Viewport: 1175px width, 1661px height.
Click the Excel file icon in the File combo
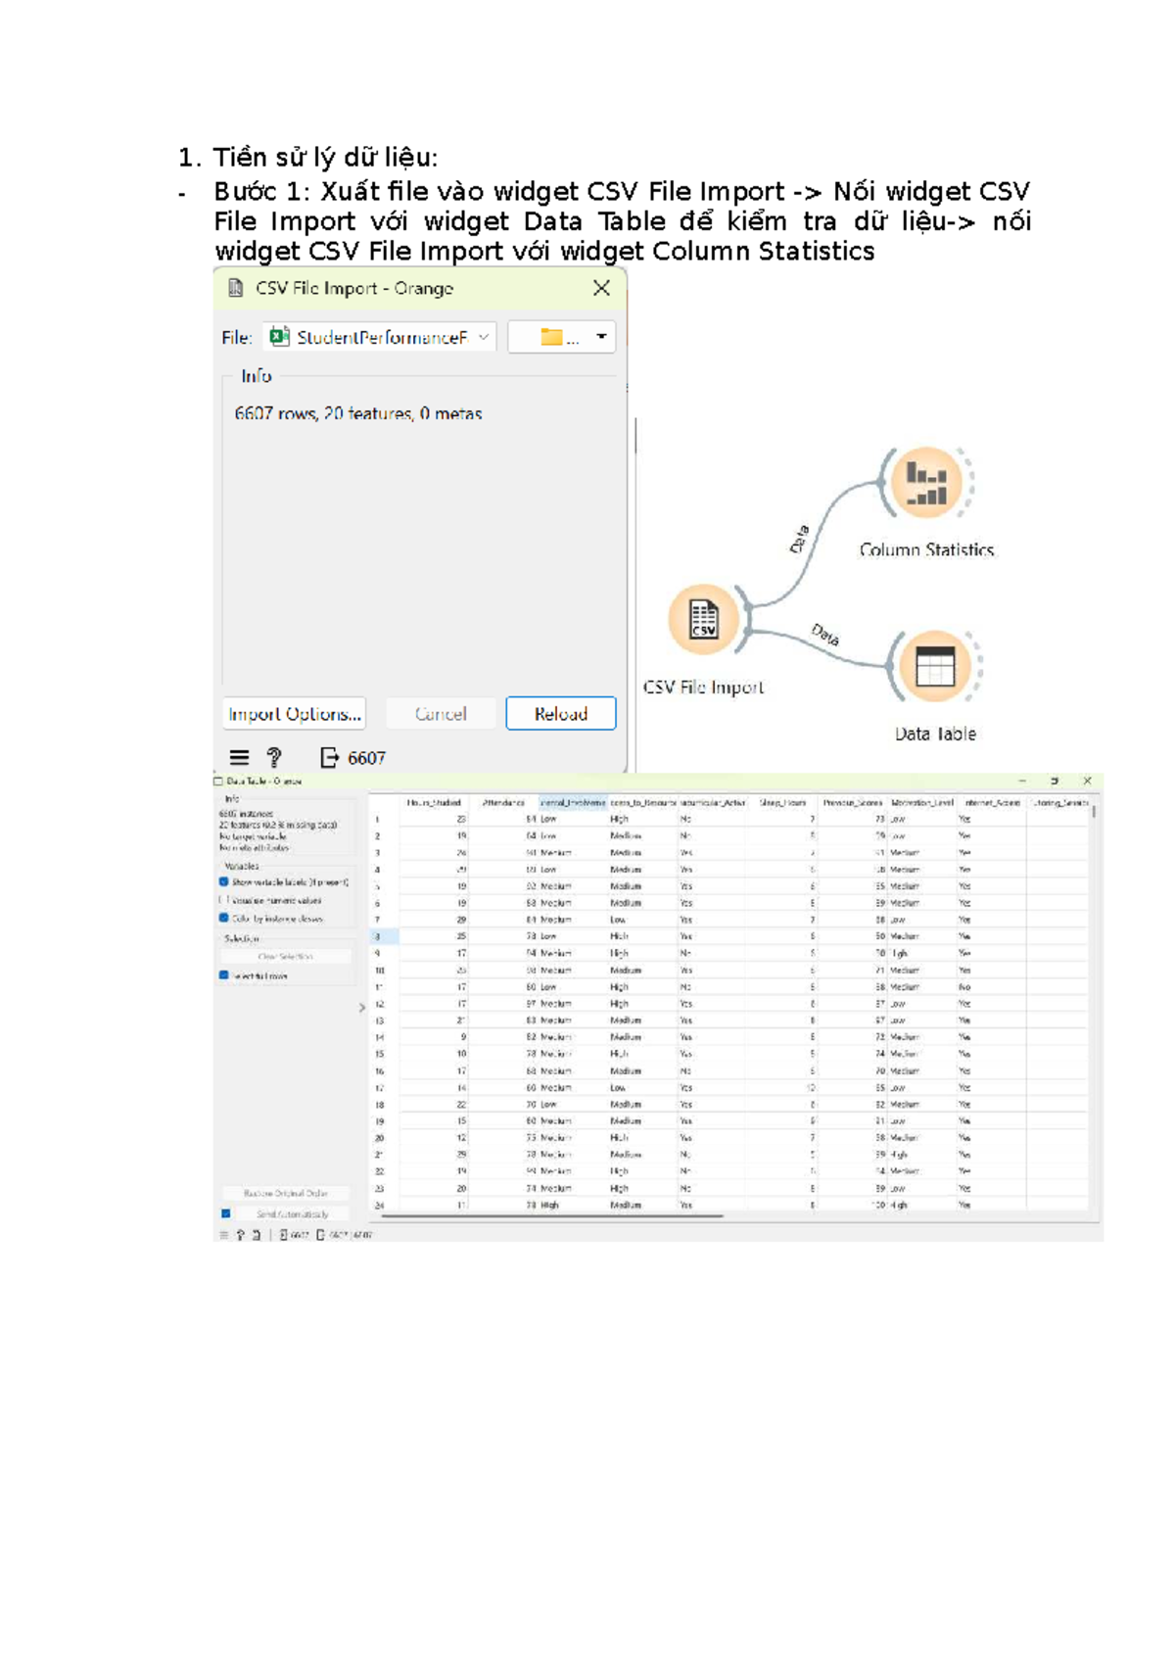pos(279,337)
